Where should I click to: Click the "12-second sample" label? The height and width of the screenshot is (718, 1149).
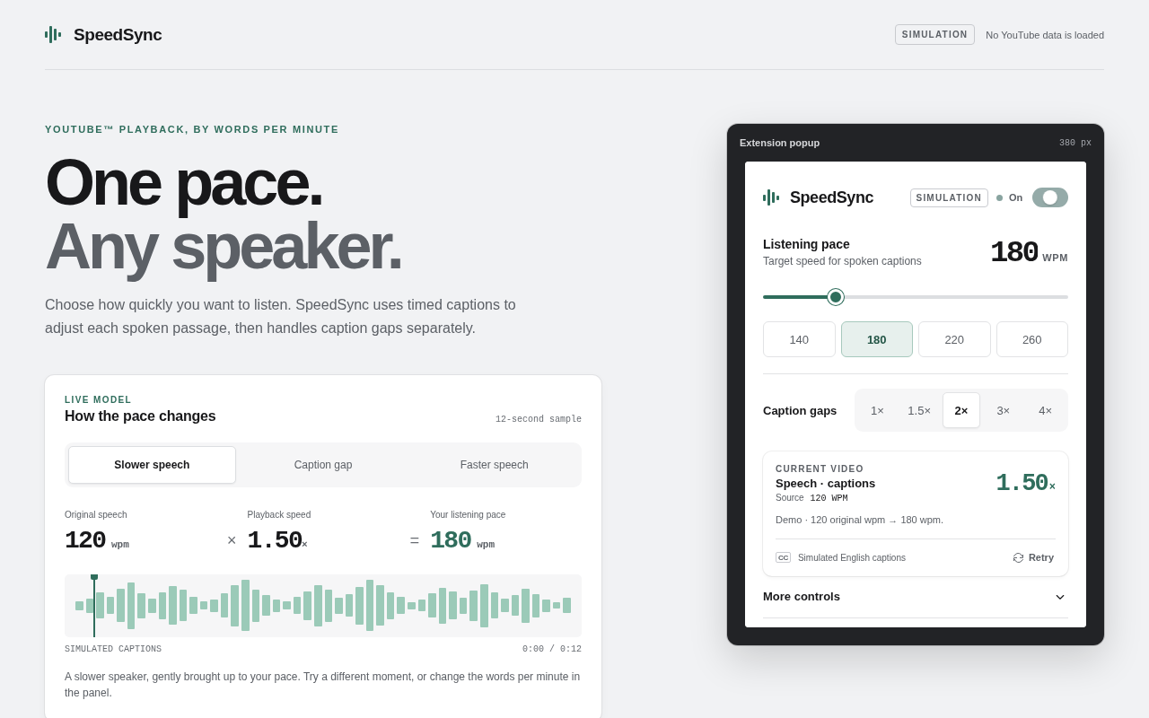[x=539, y=419]
